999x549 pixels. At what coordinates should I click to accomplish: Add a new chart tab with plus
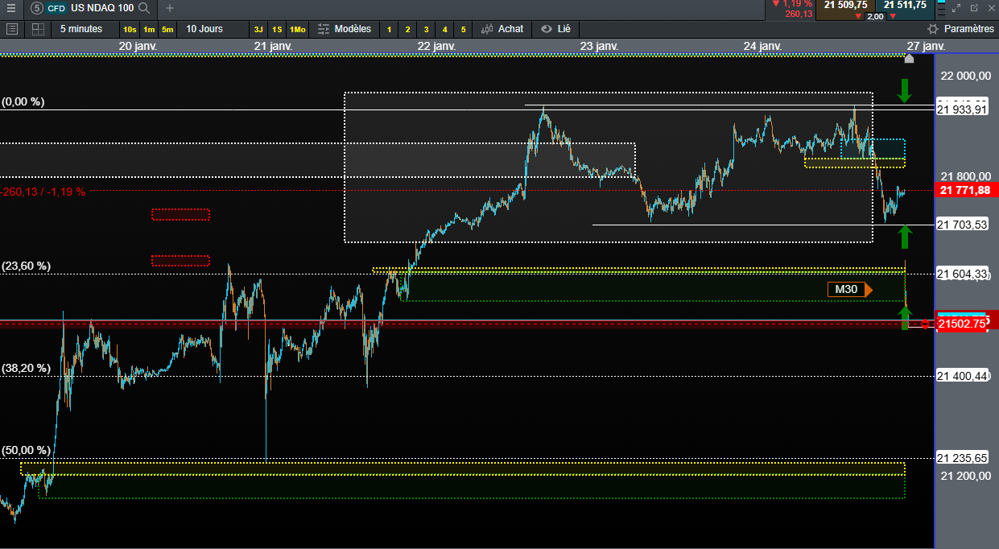point(170,8)
